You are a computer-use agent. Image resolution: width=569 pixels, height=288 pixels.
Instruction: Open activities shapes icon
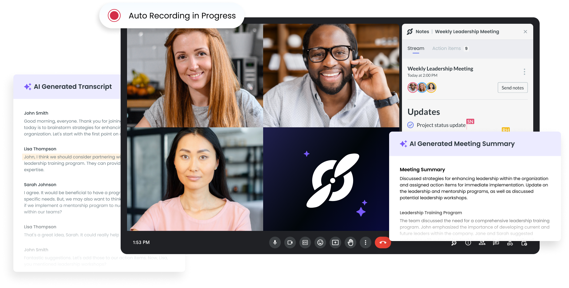tap(510, 243)
